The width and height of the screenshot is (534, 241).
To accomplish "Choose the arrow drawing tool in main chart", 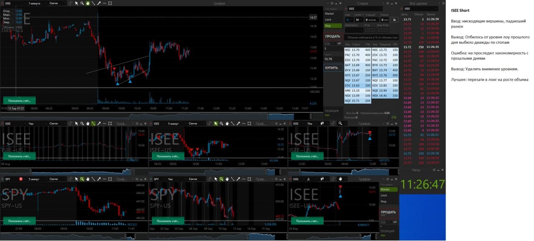I will 99,3.
